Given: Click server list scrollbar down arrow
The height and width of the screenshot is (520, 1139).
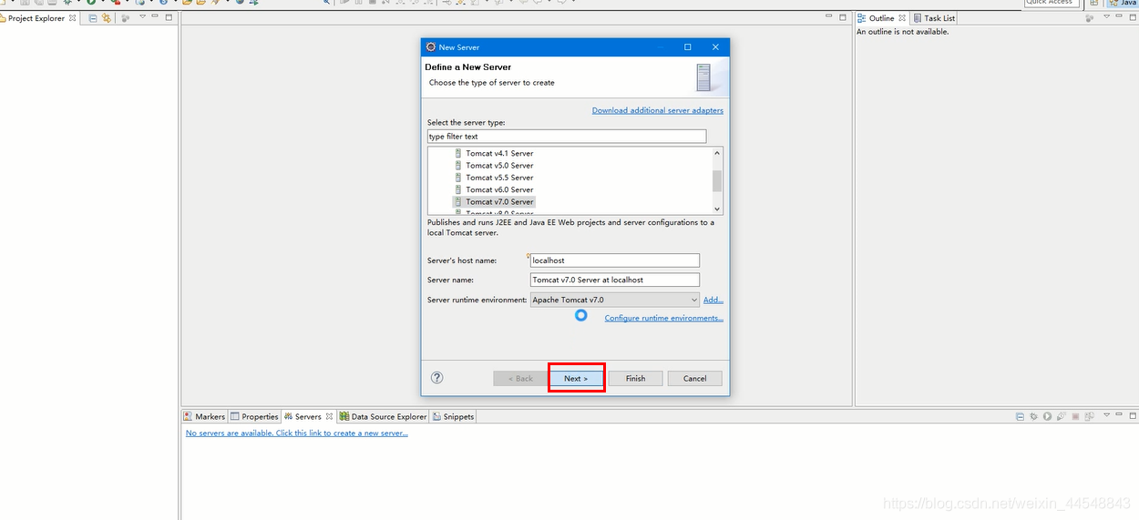Looking at the screenshot, I should (717, 209).
